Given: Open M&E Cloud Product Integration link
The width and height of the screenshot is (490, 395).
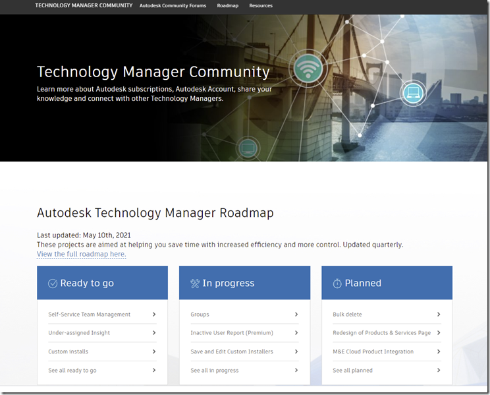Looking at the screenshot, I should 373,351.
